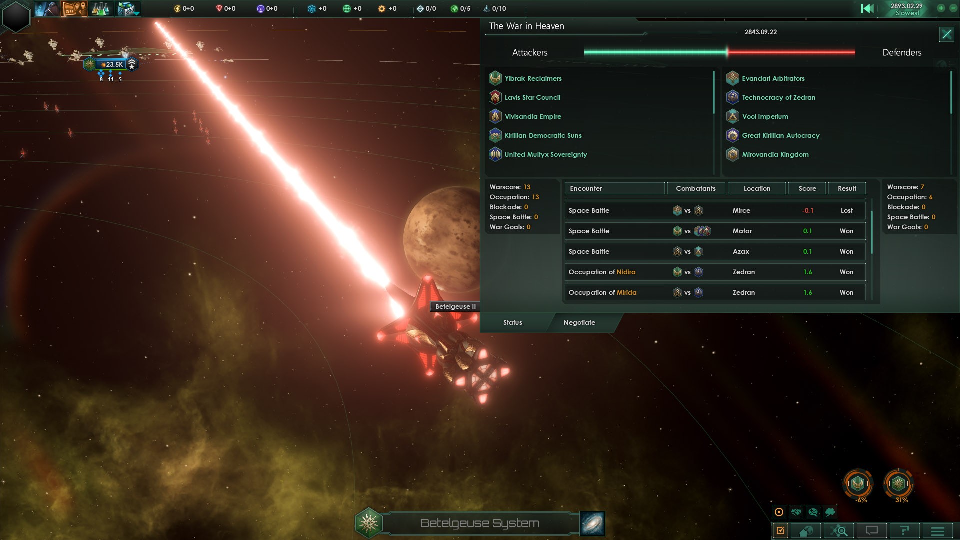
Task: Select the diplomacy/relations icon in bottom bar
Action: [796, 512]
